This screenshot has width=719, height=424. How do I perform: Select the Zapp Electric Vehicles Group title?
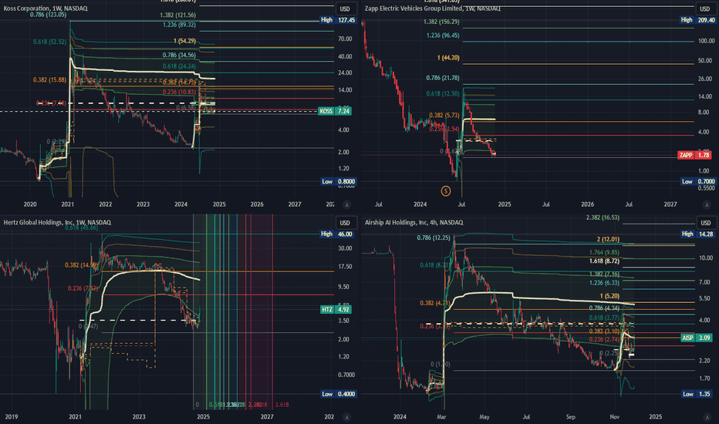pyautogui.click(x=433, y=8)
